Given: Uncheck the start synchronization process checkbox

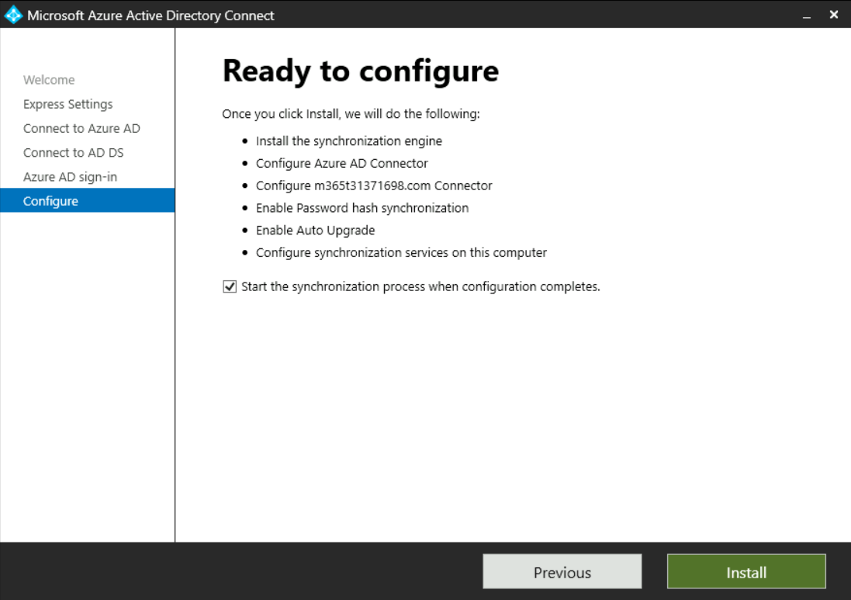Looking at the screenshot, I should (230, 286).
